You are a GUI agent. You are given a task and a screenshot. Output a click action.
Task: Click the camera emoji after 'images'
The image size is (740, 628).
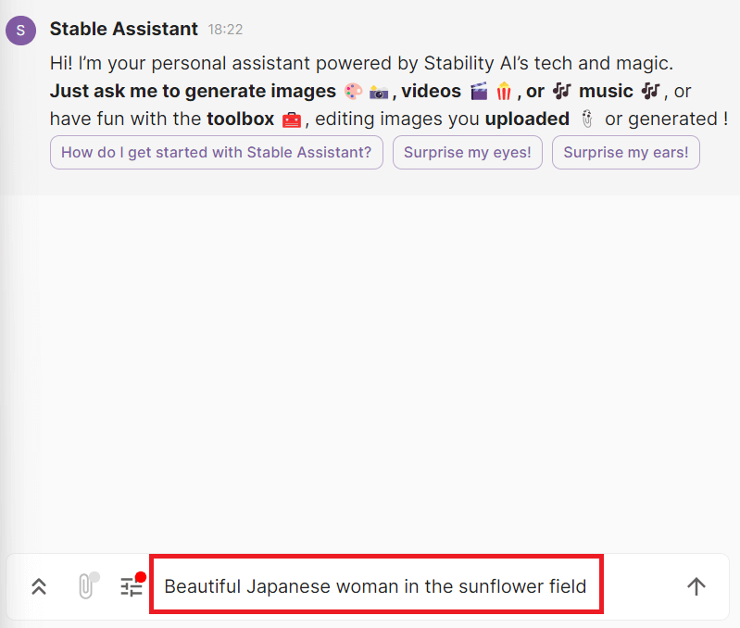(x=379, y=93)
